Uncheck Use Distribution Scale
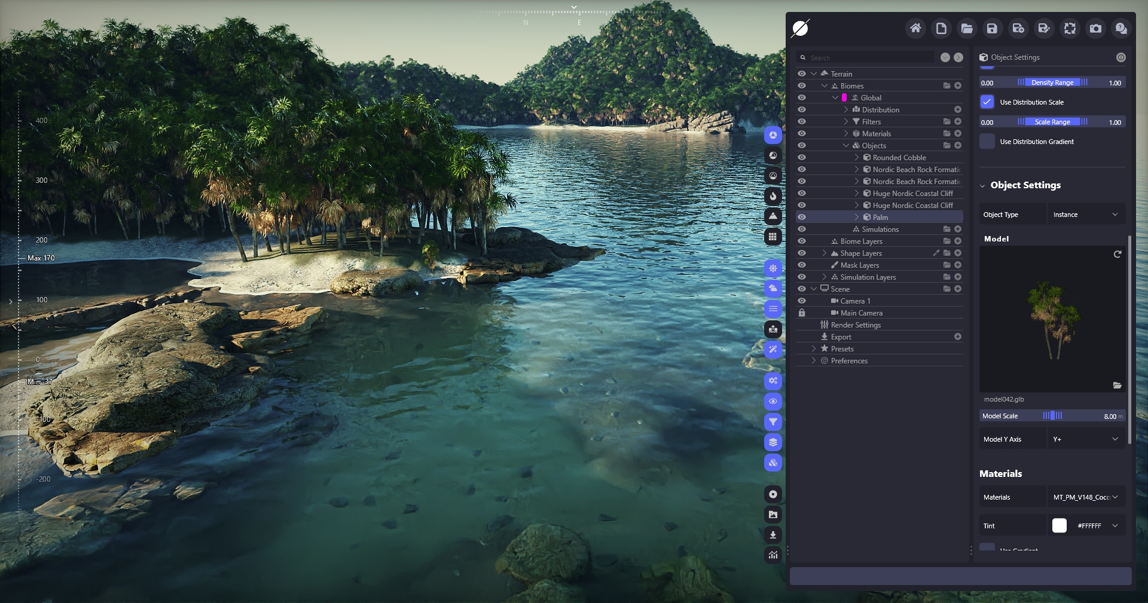This screenshot has width=1148, height=603. tap(987, 102)
